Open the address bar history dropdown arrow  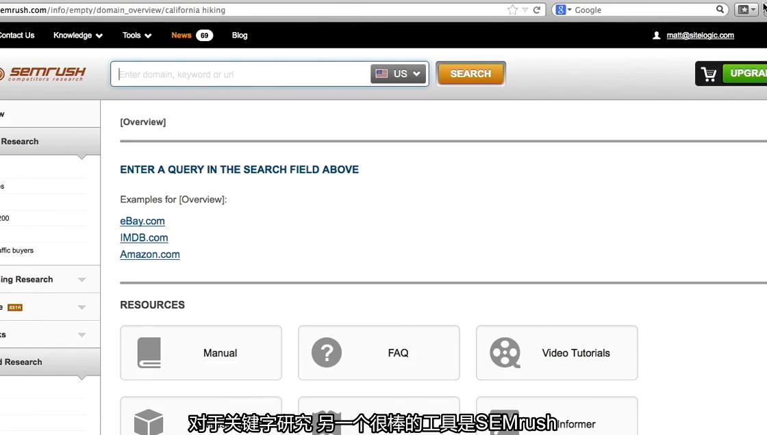tap(525, 10)
